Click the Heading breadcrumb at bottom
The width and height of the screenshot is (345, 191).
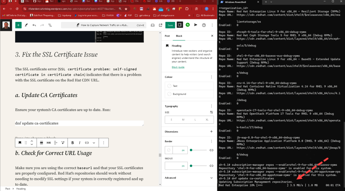21,189
